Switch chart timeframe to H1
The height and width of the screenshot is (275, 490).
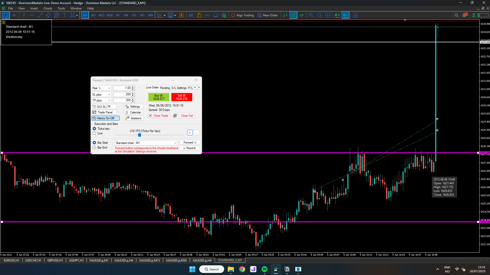coord(118,15)
